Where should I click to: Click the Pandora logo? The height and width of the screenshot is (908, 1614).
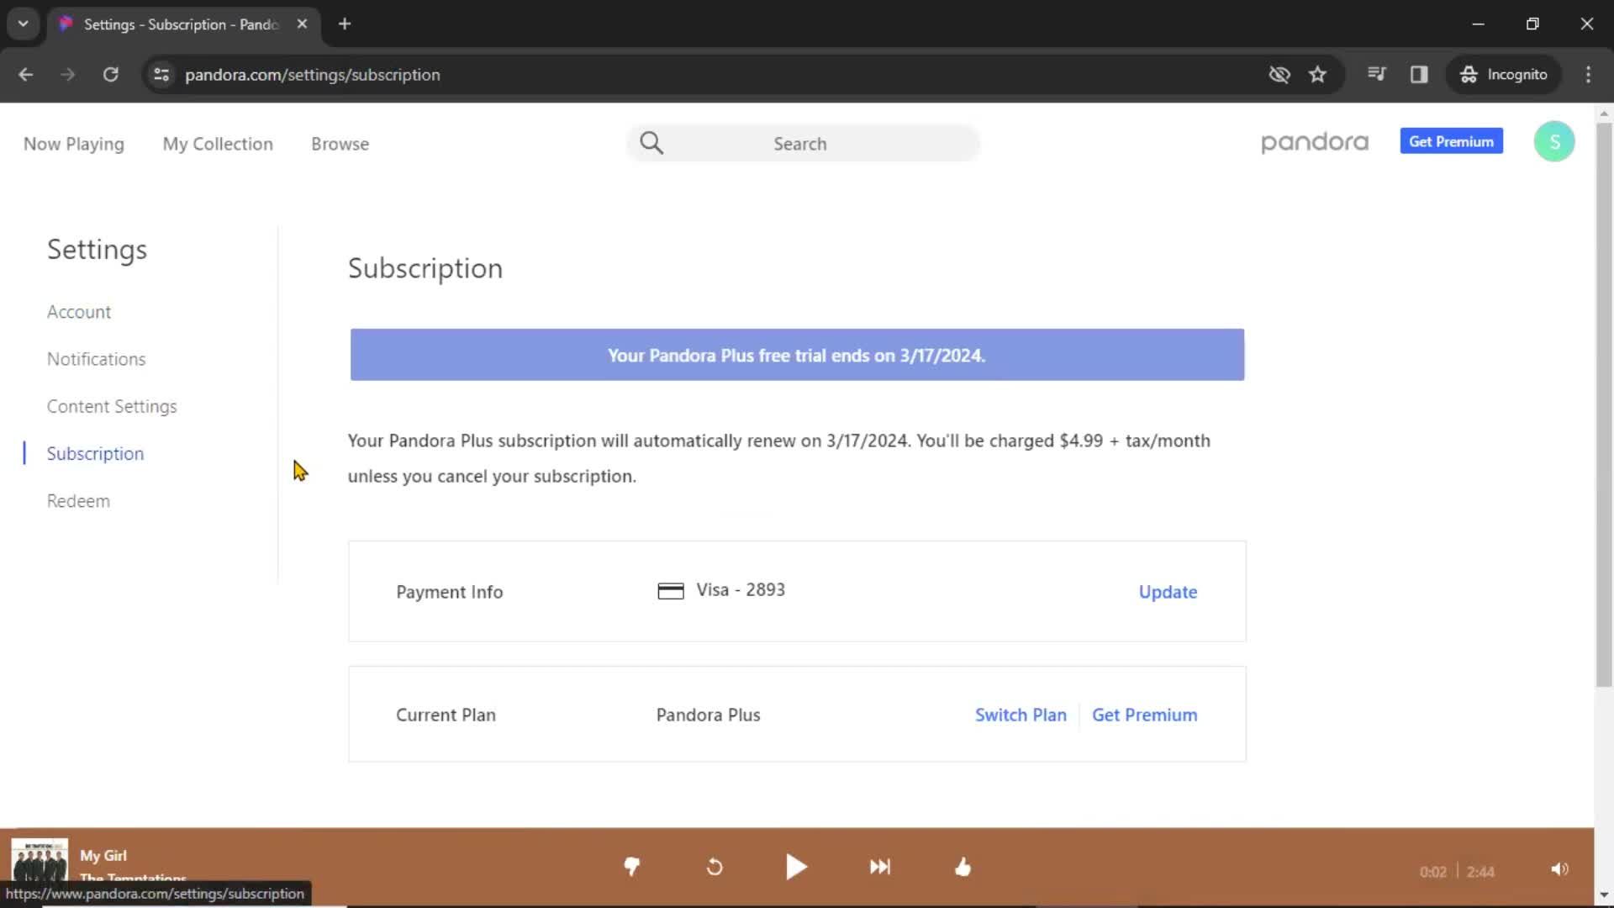[1315, 142]
